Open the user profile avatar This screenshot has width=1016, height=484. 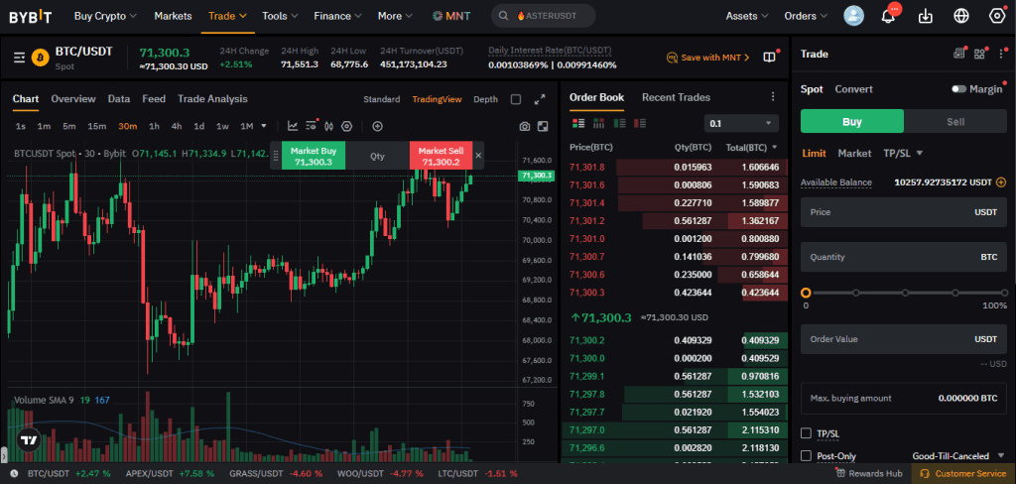pyautogui.click(x=853, y=16)
